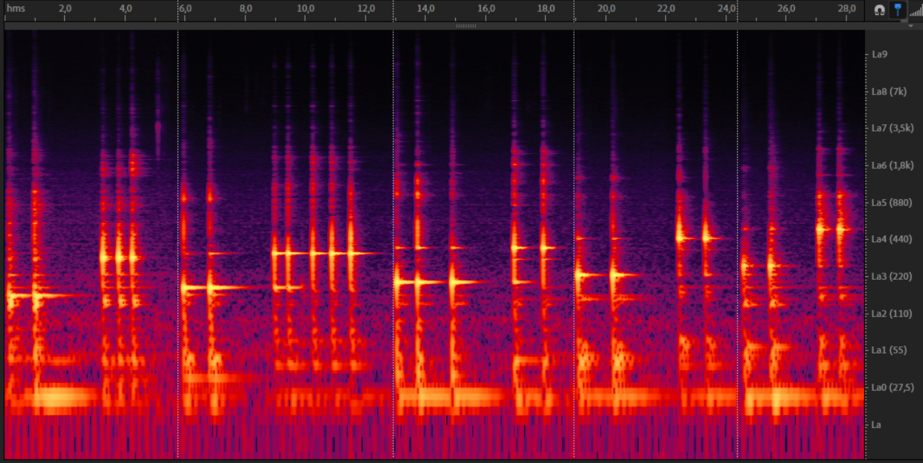The height and width of the screenshot is (463, 923).
Task: Click the 16,0 second mark on the time ruler
Action: [x=486, y=9]
